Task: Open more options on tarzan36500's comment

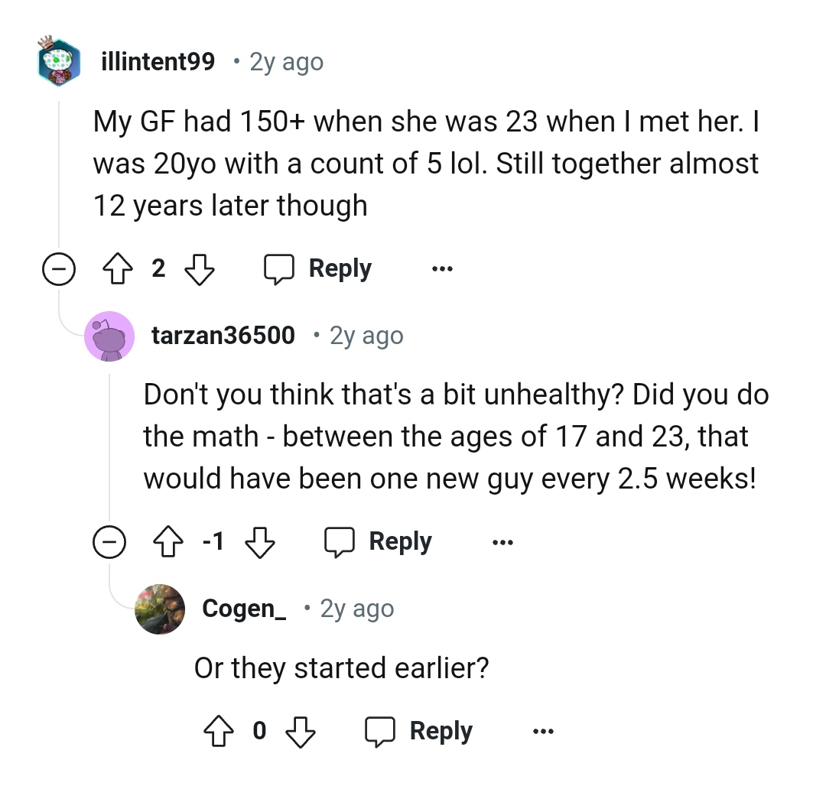Action: click(502, 542)
